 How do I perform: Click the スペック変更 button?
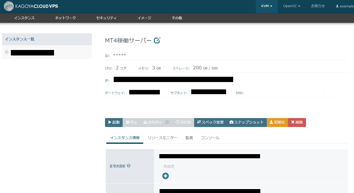coord(210,122)
